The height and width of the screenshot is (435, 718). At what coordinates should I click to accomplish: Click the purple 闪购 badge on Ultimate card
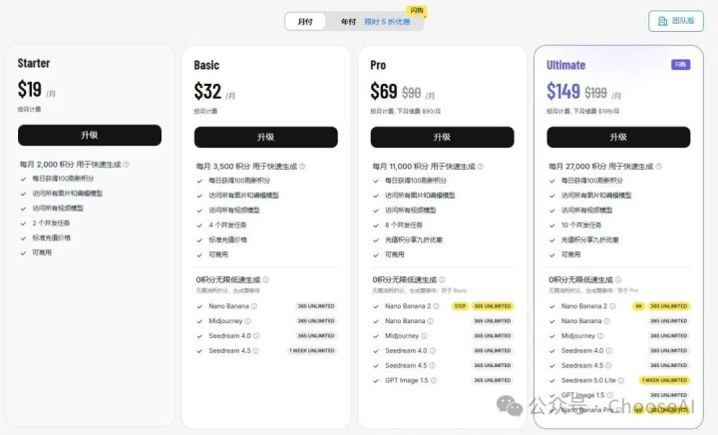point(680,65)
